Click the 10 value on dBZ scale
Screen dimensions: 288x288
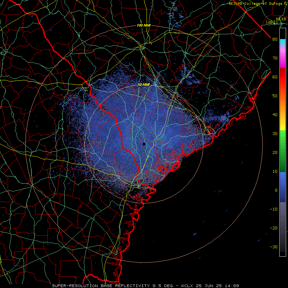[x=275, y=172]
